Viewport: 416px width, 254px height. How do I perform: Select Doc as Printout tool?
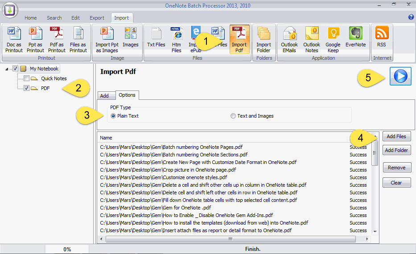point(14,40)
